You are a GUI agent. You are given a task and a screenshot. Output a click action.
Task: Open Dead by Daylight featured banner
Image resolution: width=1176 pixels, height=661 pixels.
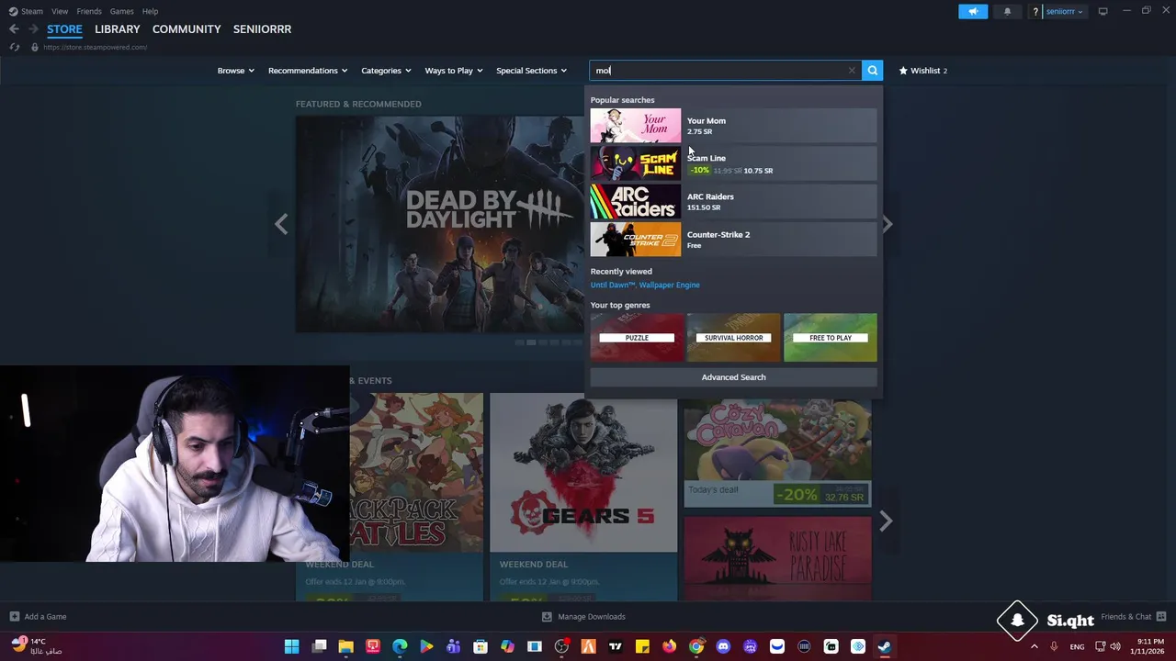(439, 223)
